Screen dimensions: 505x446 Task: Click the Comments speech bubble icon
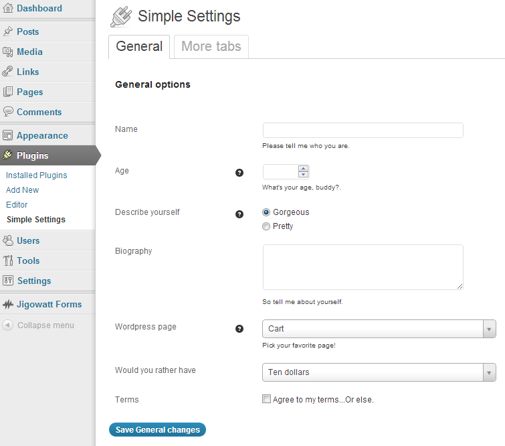[8, 112]
